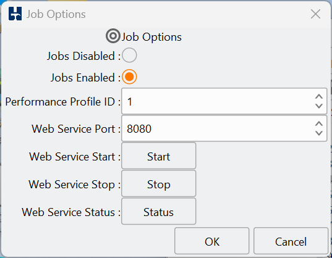Viewport: 332px width, 258px height.
Task: Check the web service Status
Action: click(x=159, y=211)
